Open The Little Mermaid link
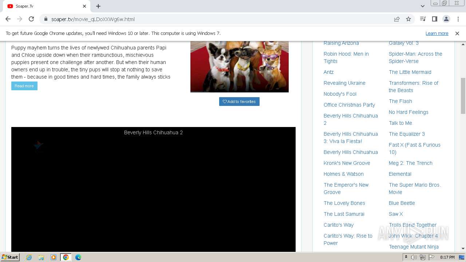The height and width of the screenshot is (262, 466). pyautogui.click(x=410, y=72)
